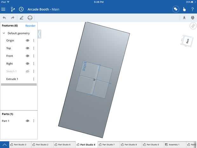Open mass properties scale icon
Image resolution: width=197 pixels, height=148 pixels.
193,18
